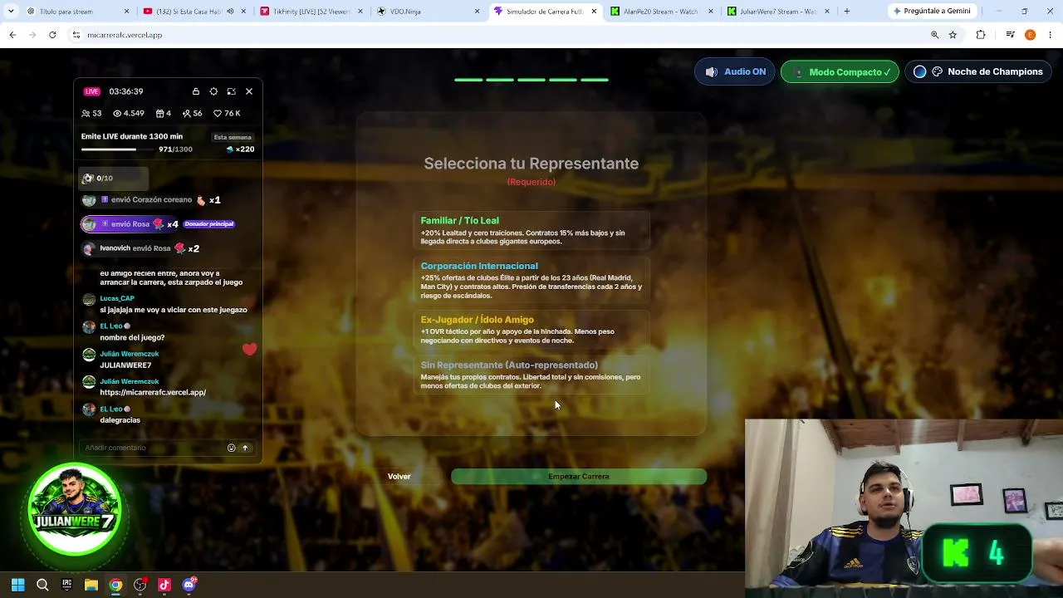Viewport: 1063px width, 598px height.
Task: Open browser extensions puzzle icon
Action: point(981,35)
